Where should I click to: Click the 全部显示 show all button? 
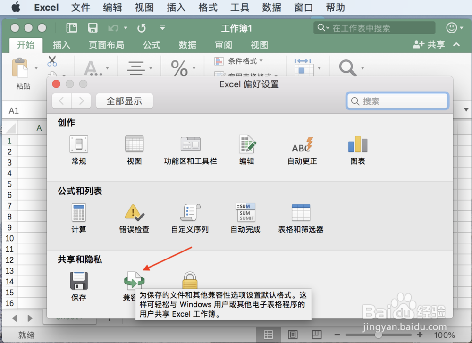click(124, 101)
